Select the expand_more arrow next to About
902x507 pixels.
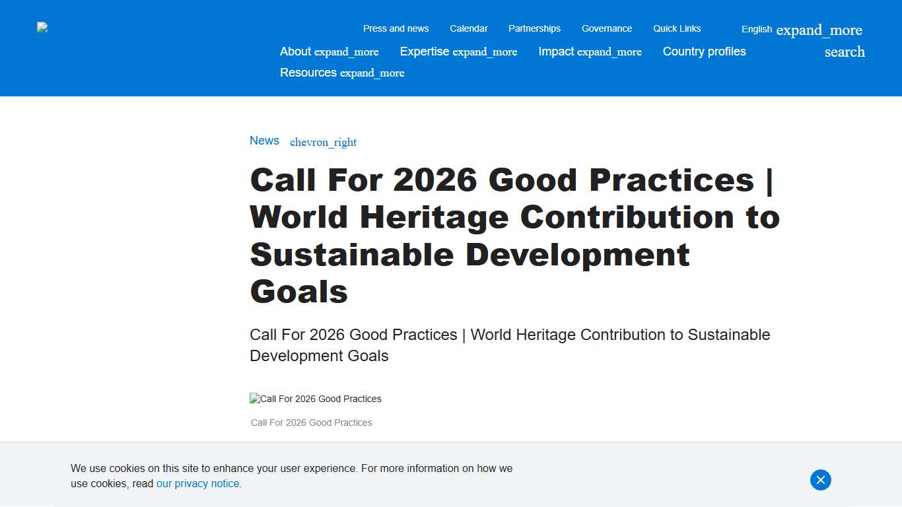pyautogui.click(x=347, y=51)
